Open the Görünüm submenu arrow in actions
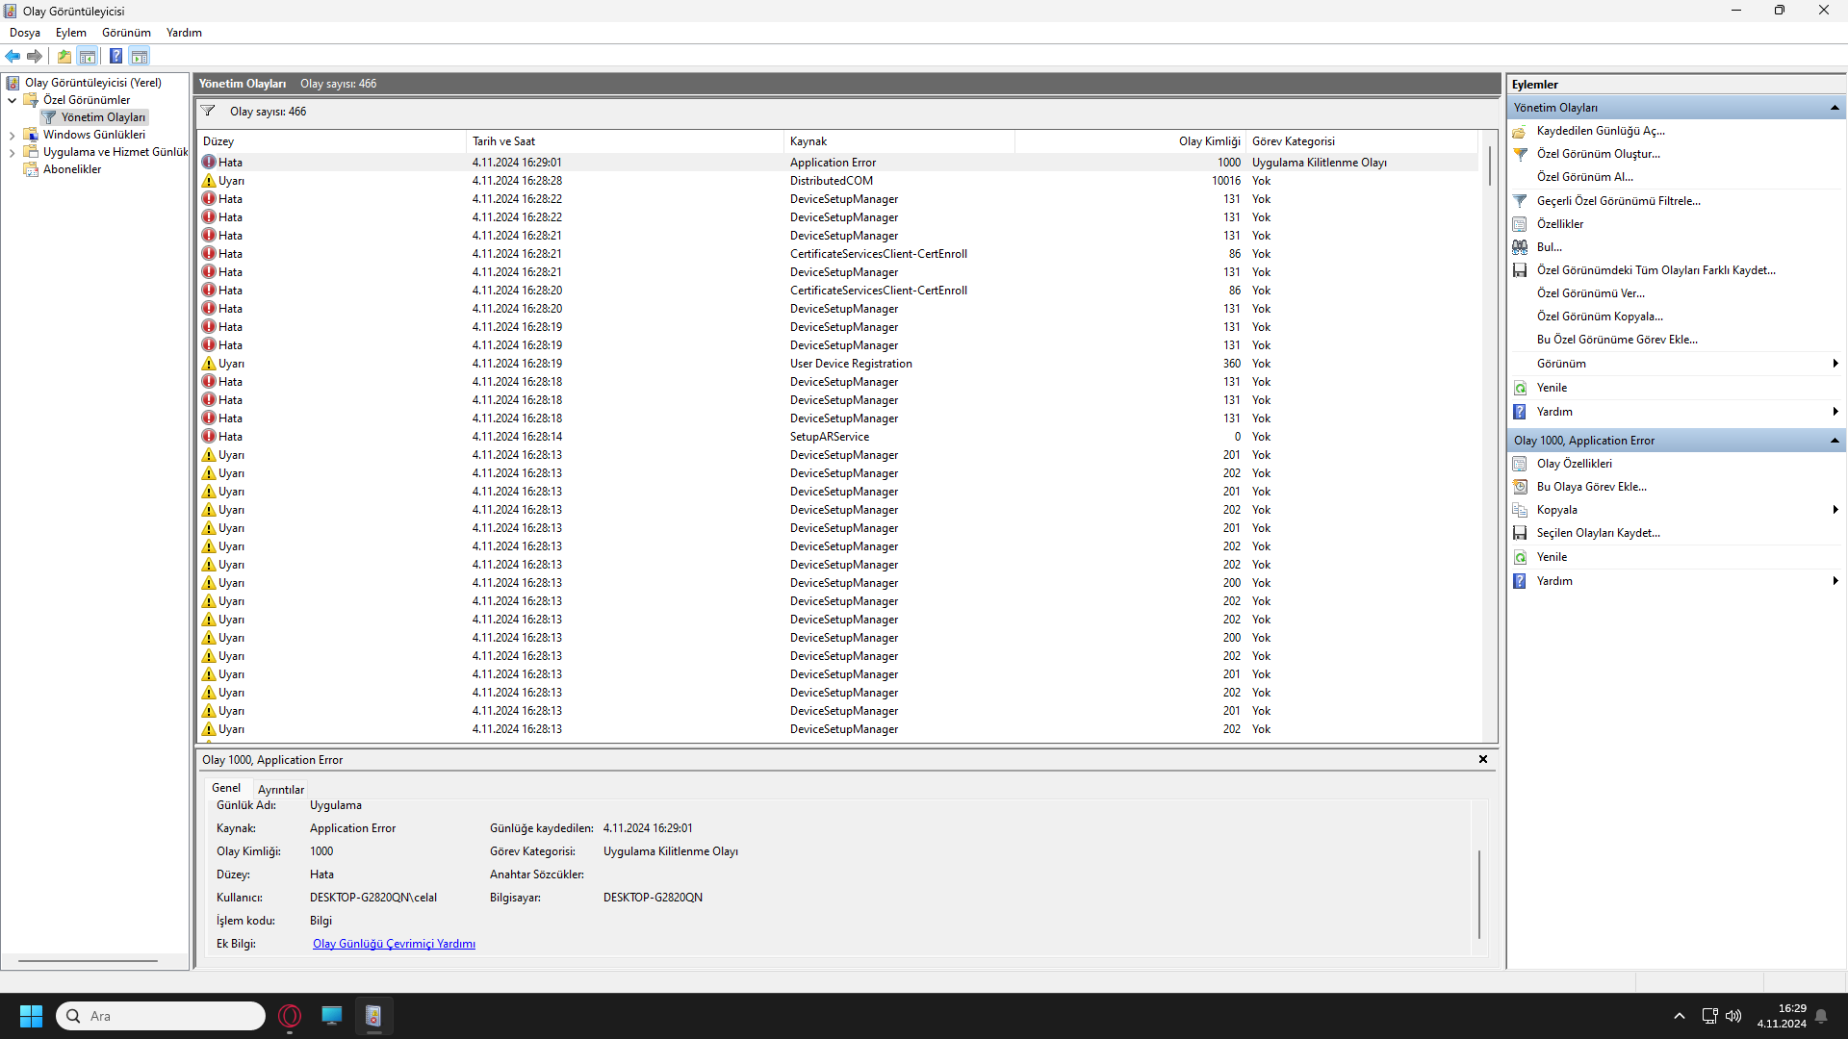 click(1835, 364)
